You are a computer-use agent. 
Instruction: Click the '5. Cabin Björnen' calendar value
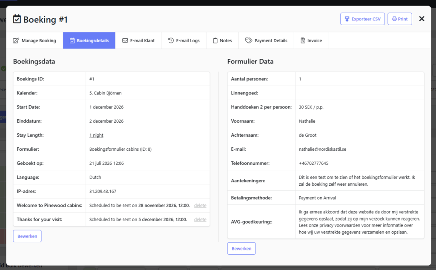click(x=106, y=93)
